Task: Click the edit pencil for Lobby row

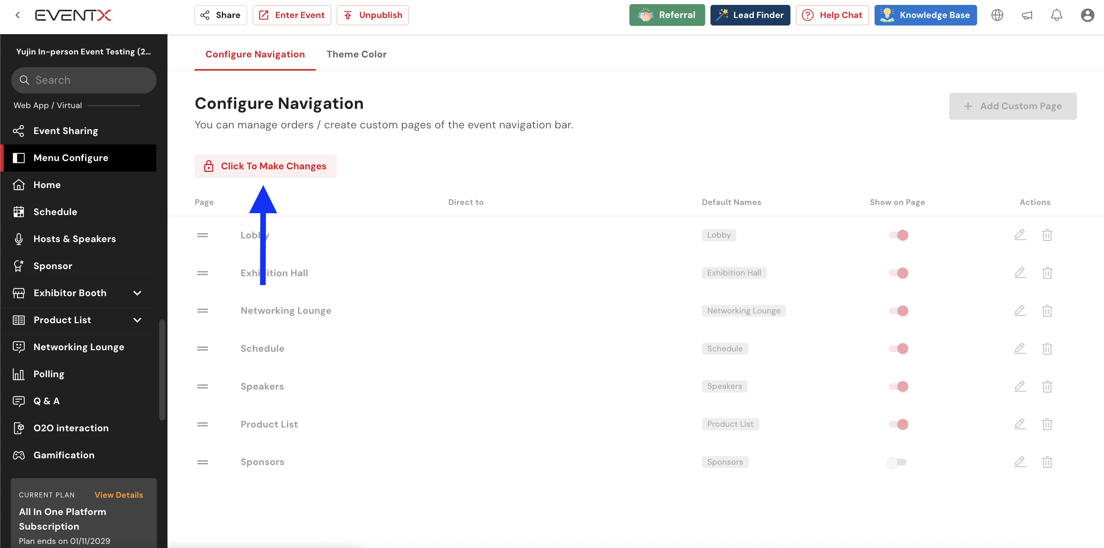Action: (x=1020, y=235)
